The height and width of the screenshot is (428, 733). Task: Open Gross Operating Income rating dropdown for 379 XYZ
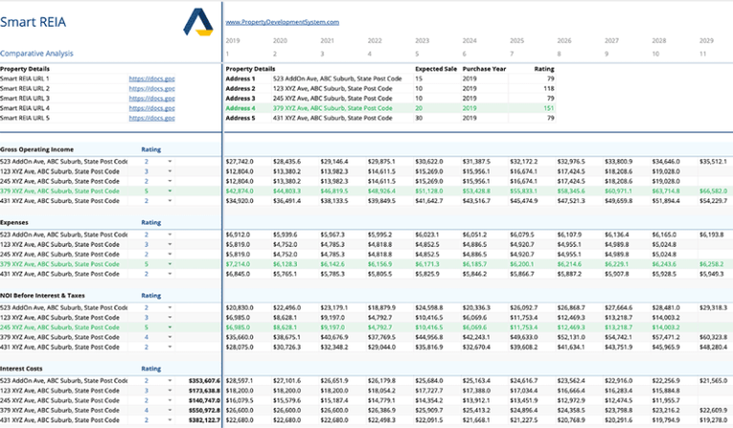tap(170, 191)
